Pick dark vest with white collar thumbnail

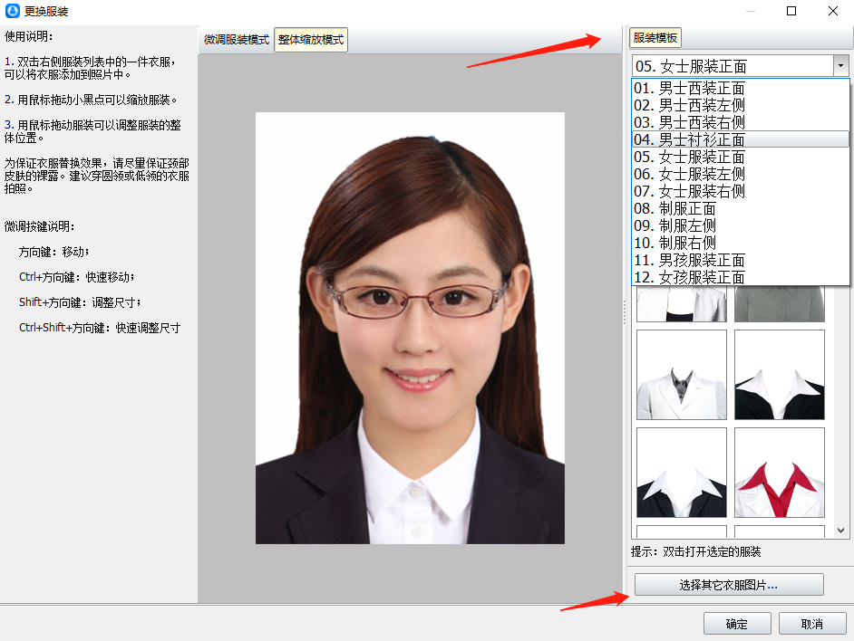[x=682, y=473]
